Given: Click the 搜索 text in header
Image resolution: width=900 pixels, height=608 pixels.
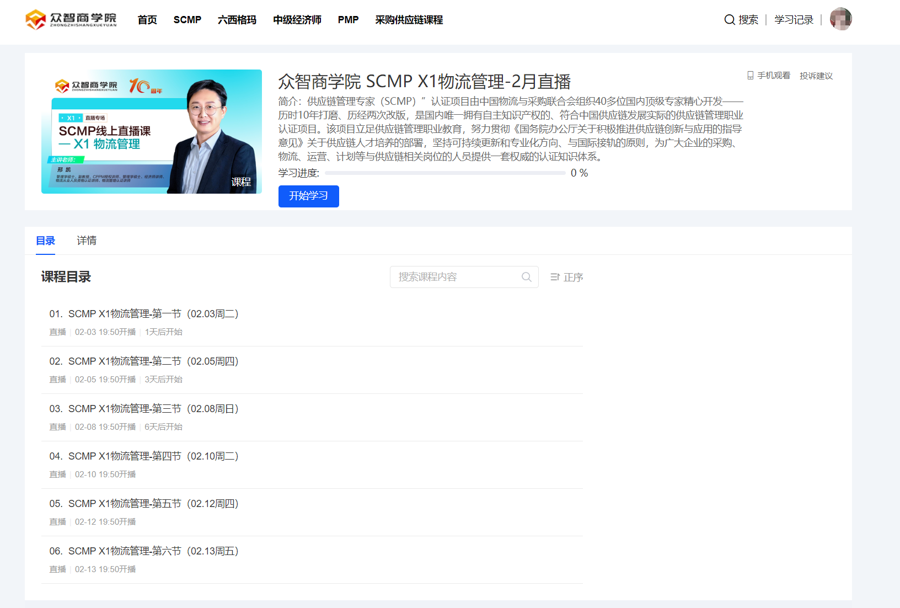Looking at the screenshot, I should (748, 20).
